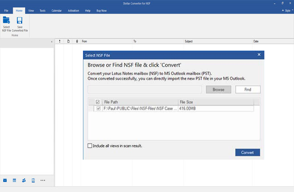Collapse the left folder pane arrow

(52, 42)
